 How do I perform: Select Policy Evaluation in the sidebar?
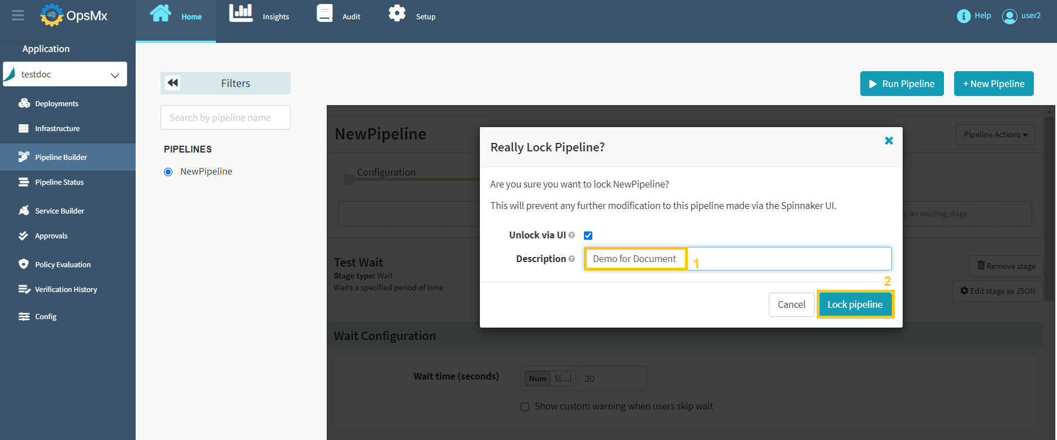point(62,264)
